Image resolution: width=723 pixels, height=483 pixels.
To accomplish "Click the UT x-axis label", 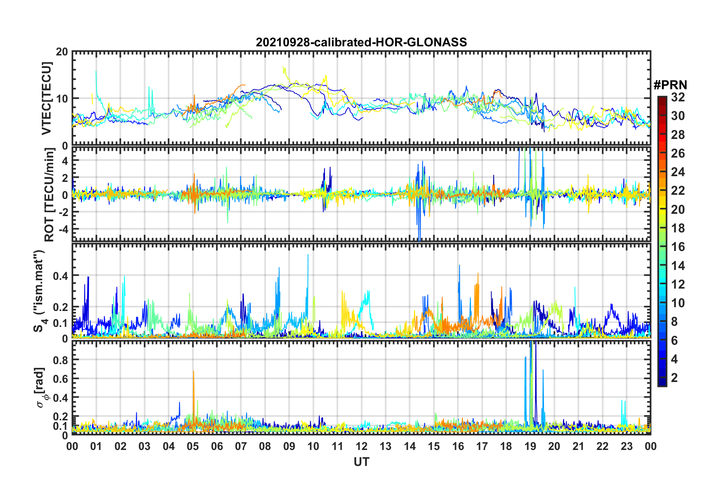I will coord(361,462).
